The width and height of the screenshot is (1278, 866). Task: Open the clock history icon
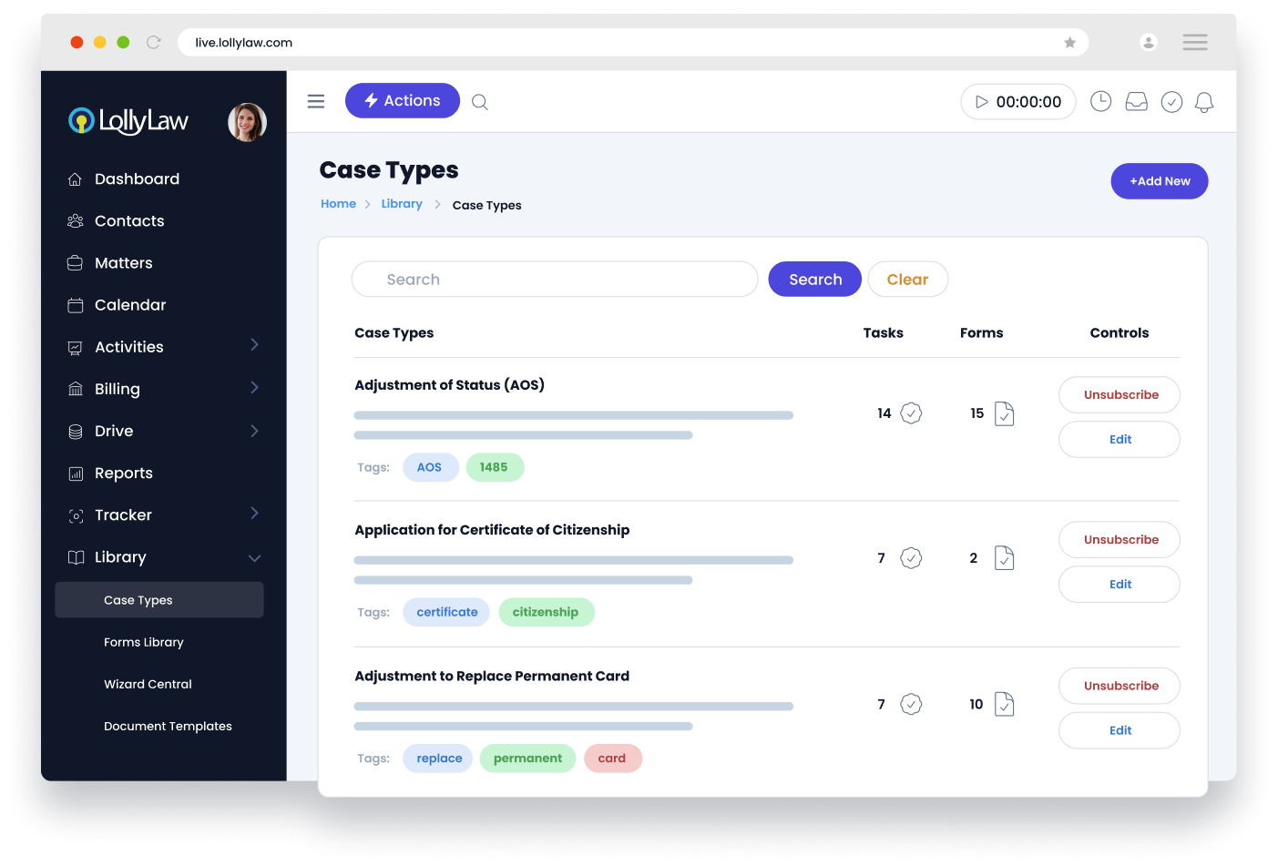[1100, 102]
